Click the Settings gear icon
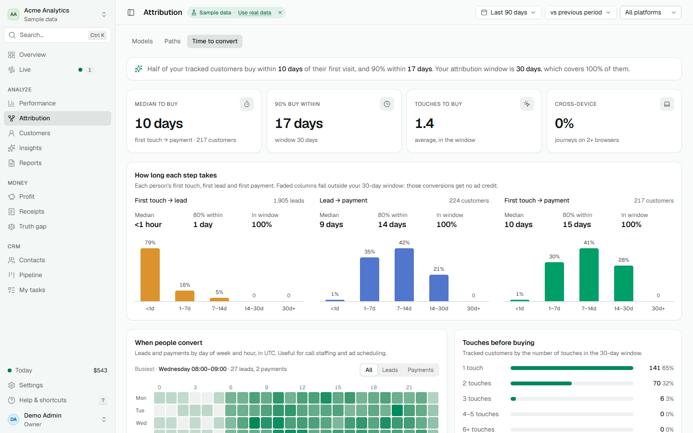The height and width of the screenshot is (433, 693). (x=12, y=385)
